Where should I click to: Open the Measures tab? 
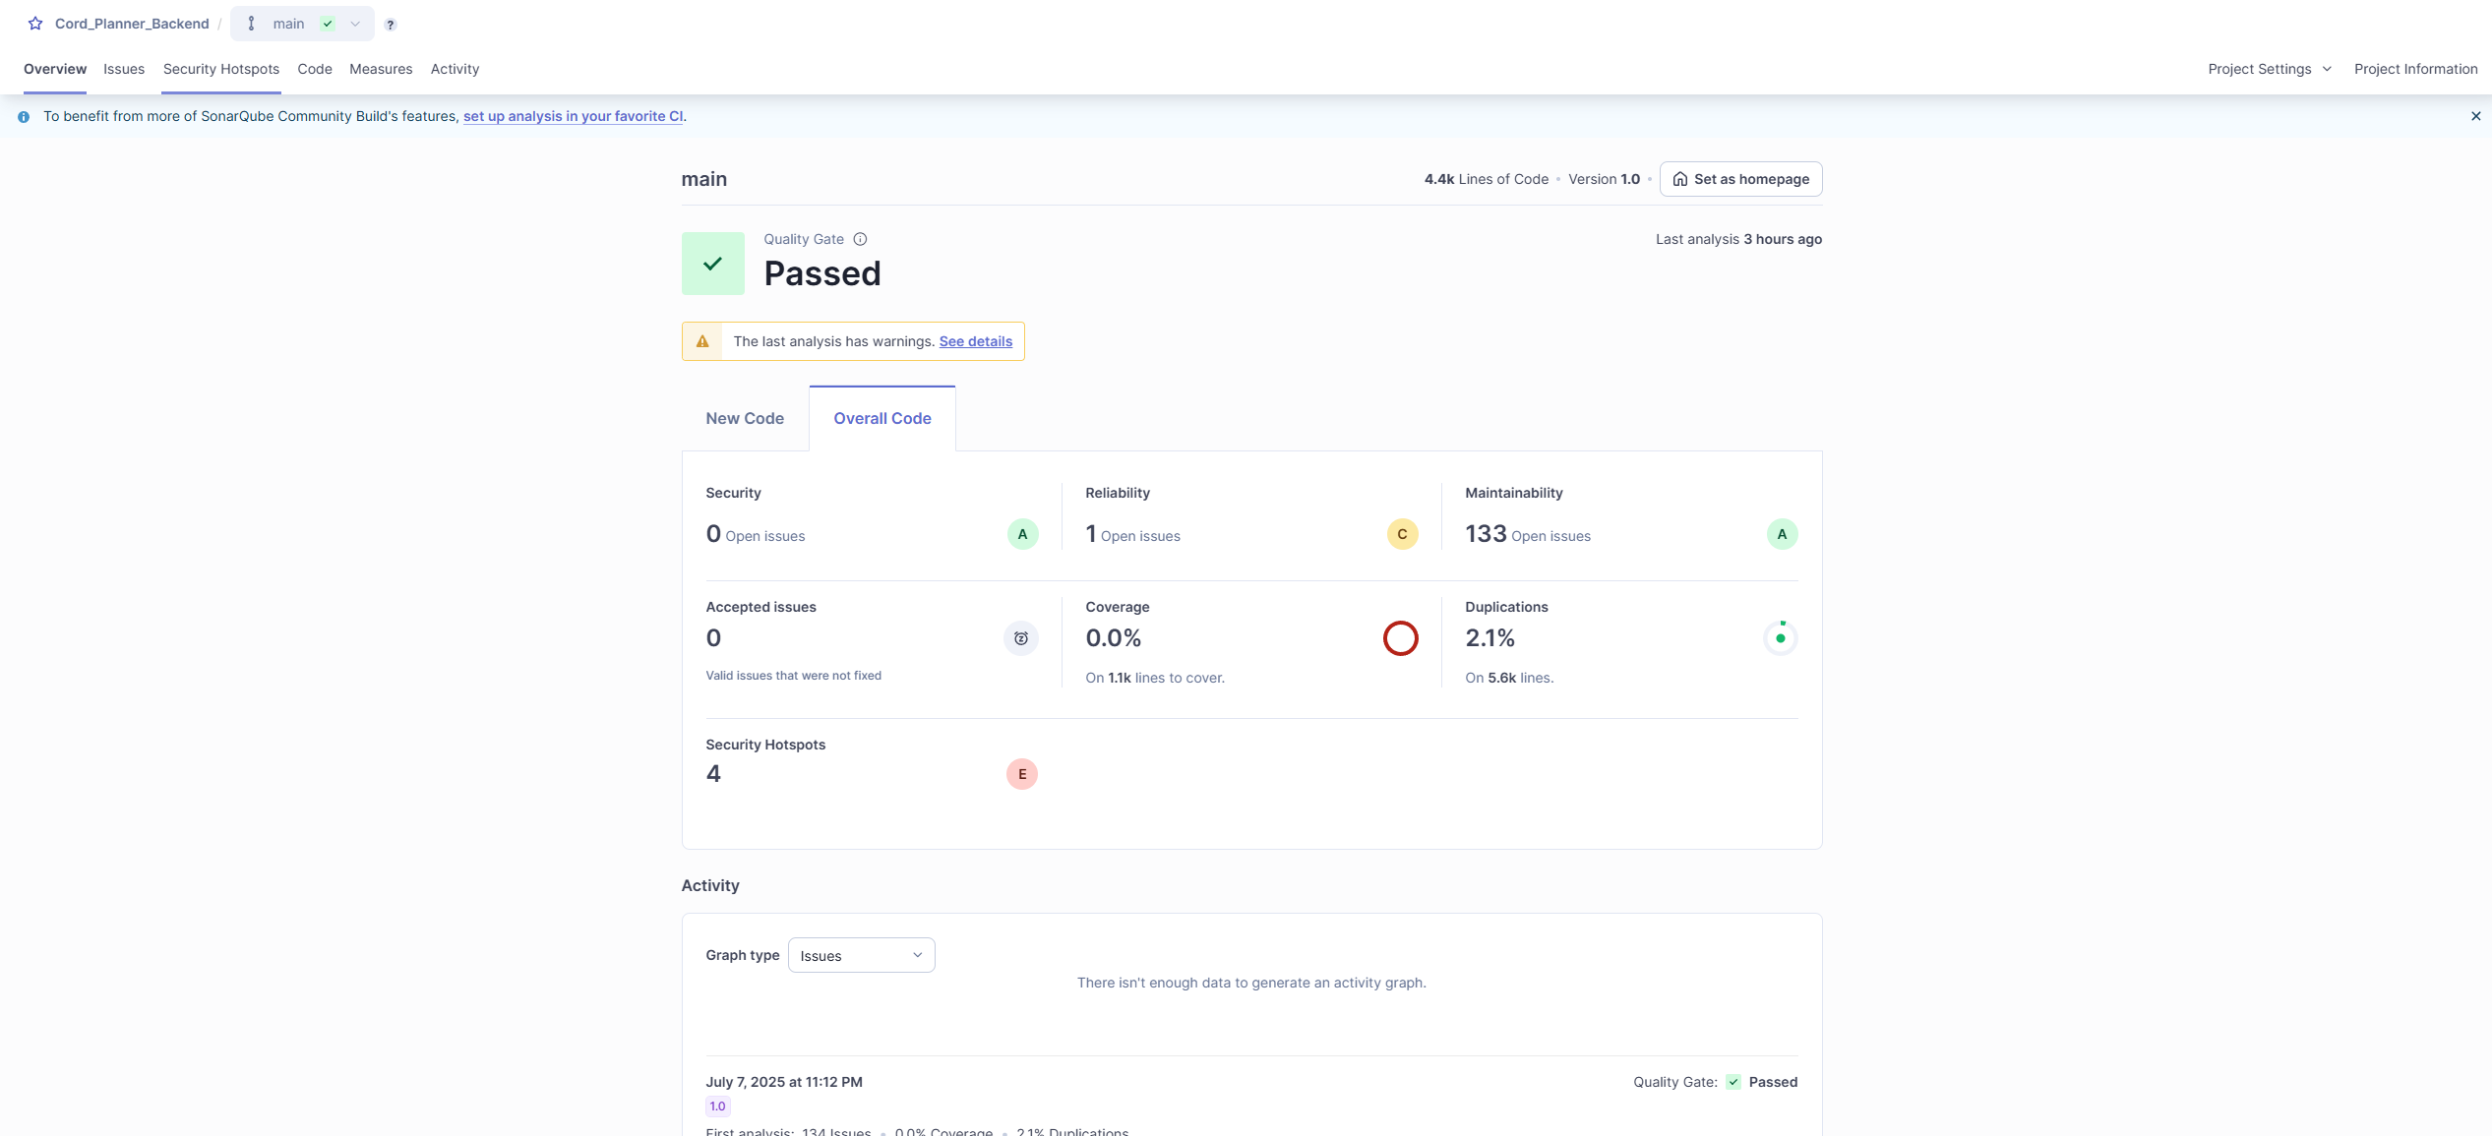tap(381, 69)
